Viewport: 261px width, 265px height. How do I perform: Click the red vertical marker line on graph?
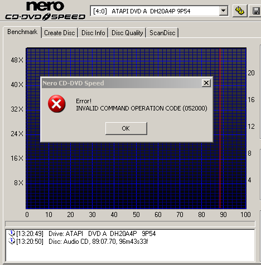(x=220, y=128)
